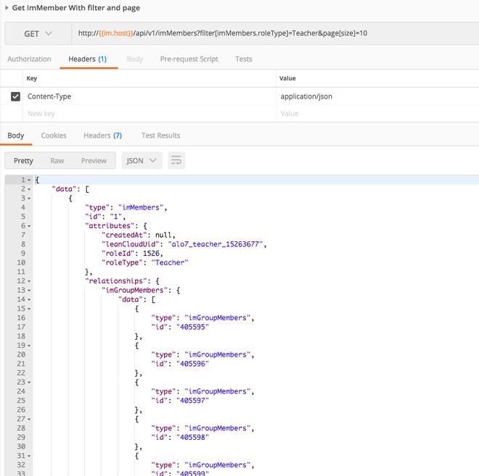Open the response Cookies tab
The image size is (479, 476).
54,135
